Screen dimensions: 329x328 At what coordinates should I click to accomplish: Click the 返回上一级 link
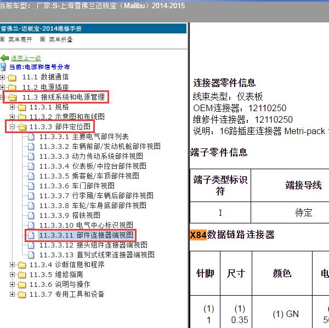pos(26,58)
